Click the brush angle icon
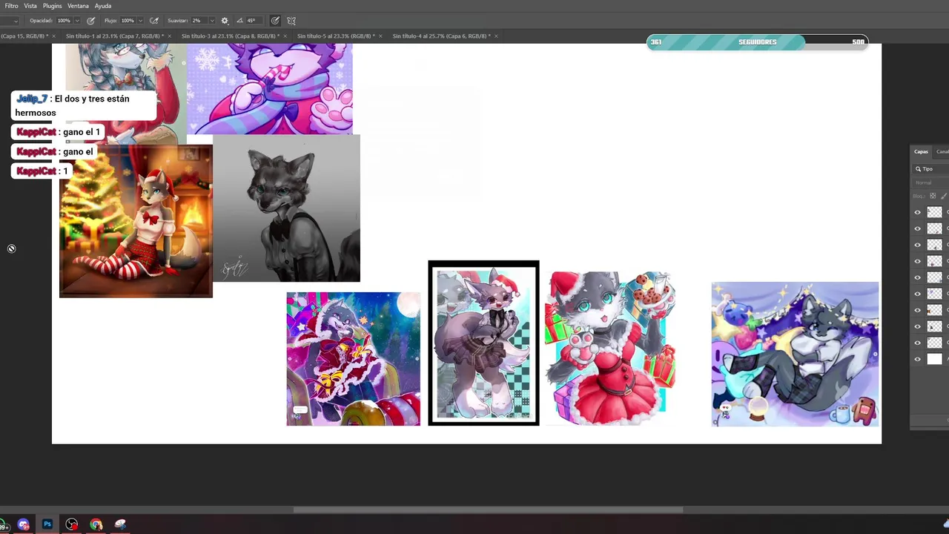949x534 pixels. click(240, 21)
